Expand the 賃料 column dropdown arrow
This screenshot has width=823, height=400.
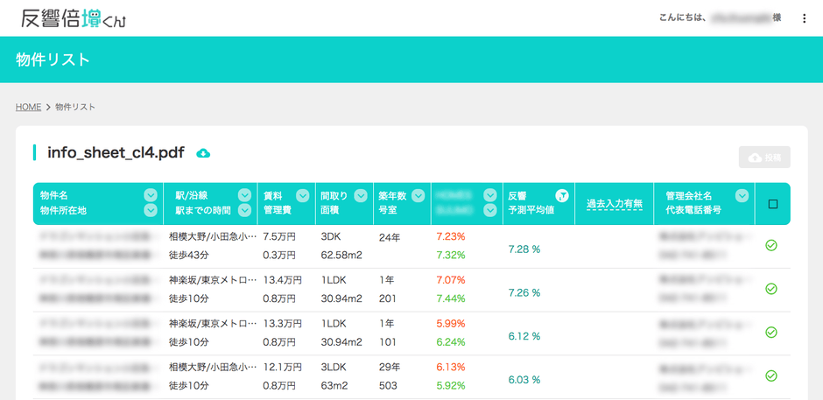click(302, 196)
